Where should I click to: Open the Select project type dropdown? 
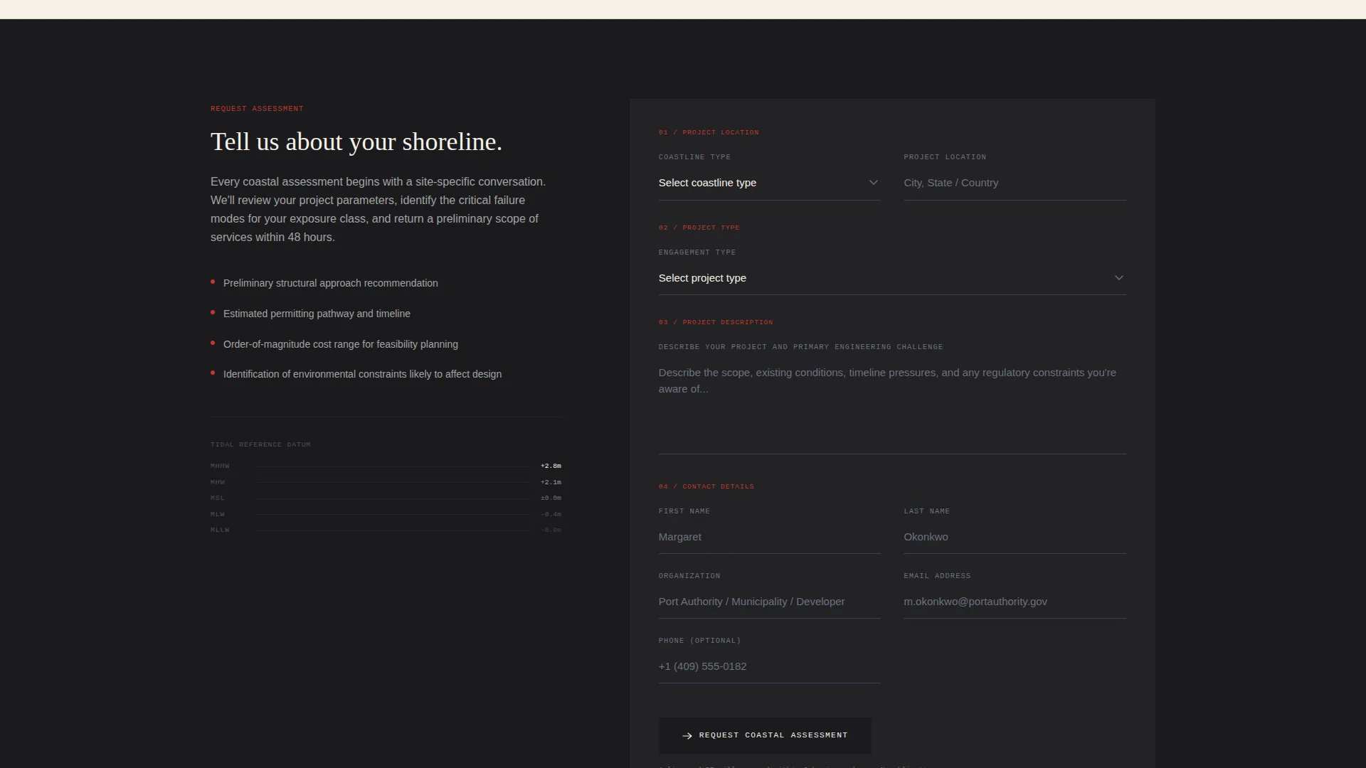892,278
